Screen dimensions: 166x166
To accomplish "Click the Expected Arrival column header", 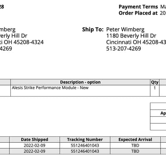I will pos(135,139).
